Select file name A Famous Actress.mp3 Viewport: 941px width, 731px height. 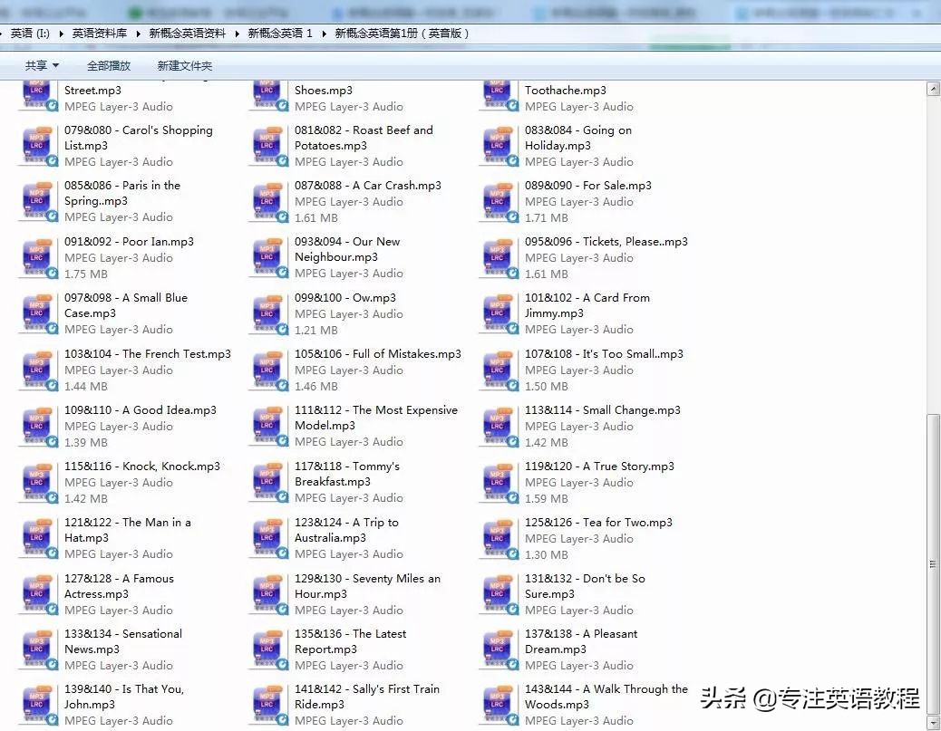(119, 586)
